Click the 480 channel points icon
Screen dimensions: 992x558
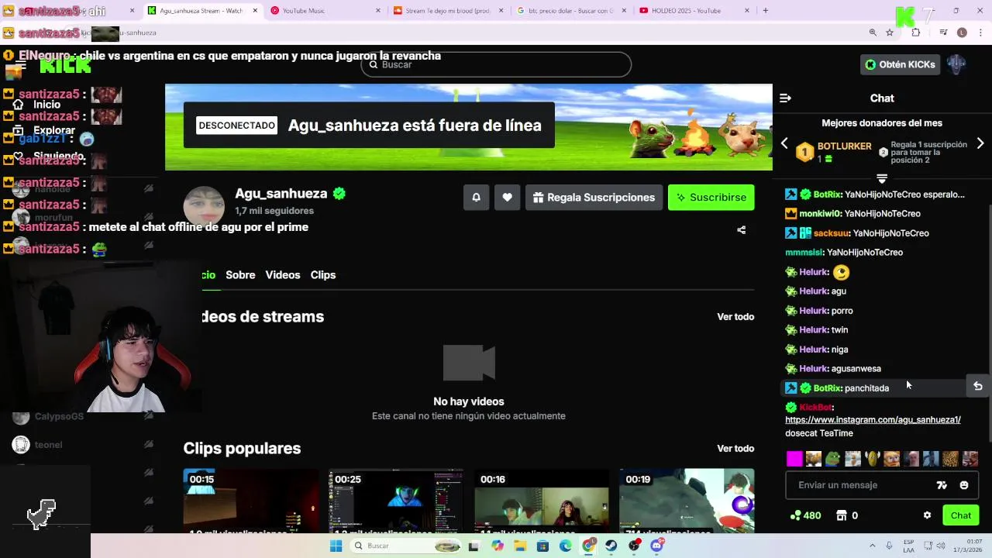[794, 515]
